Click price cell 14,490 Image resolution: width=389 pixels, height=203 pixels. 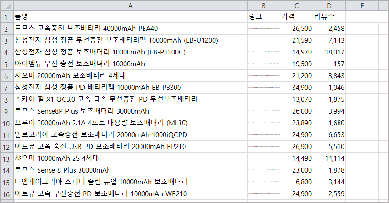coord(296,158)
